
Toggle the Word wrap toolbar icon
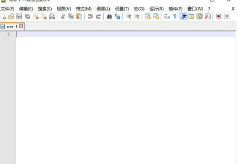(x=167, y=17)
